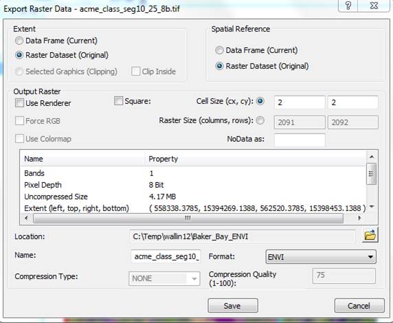Click the help question mark button
The image size is (393, 323).
[x=348, y=5]
